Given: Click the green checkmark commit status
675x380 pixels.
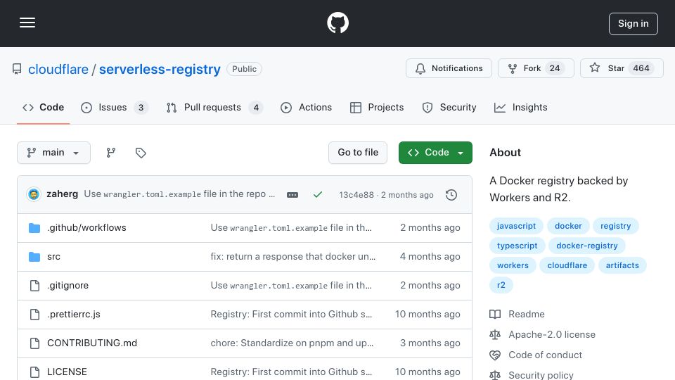Looking at the screenshot, I should (x=318, y=195).
